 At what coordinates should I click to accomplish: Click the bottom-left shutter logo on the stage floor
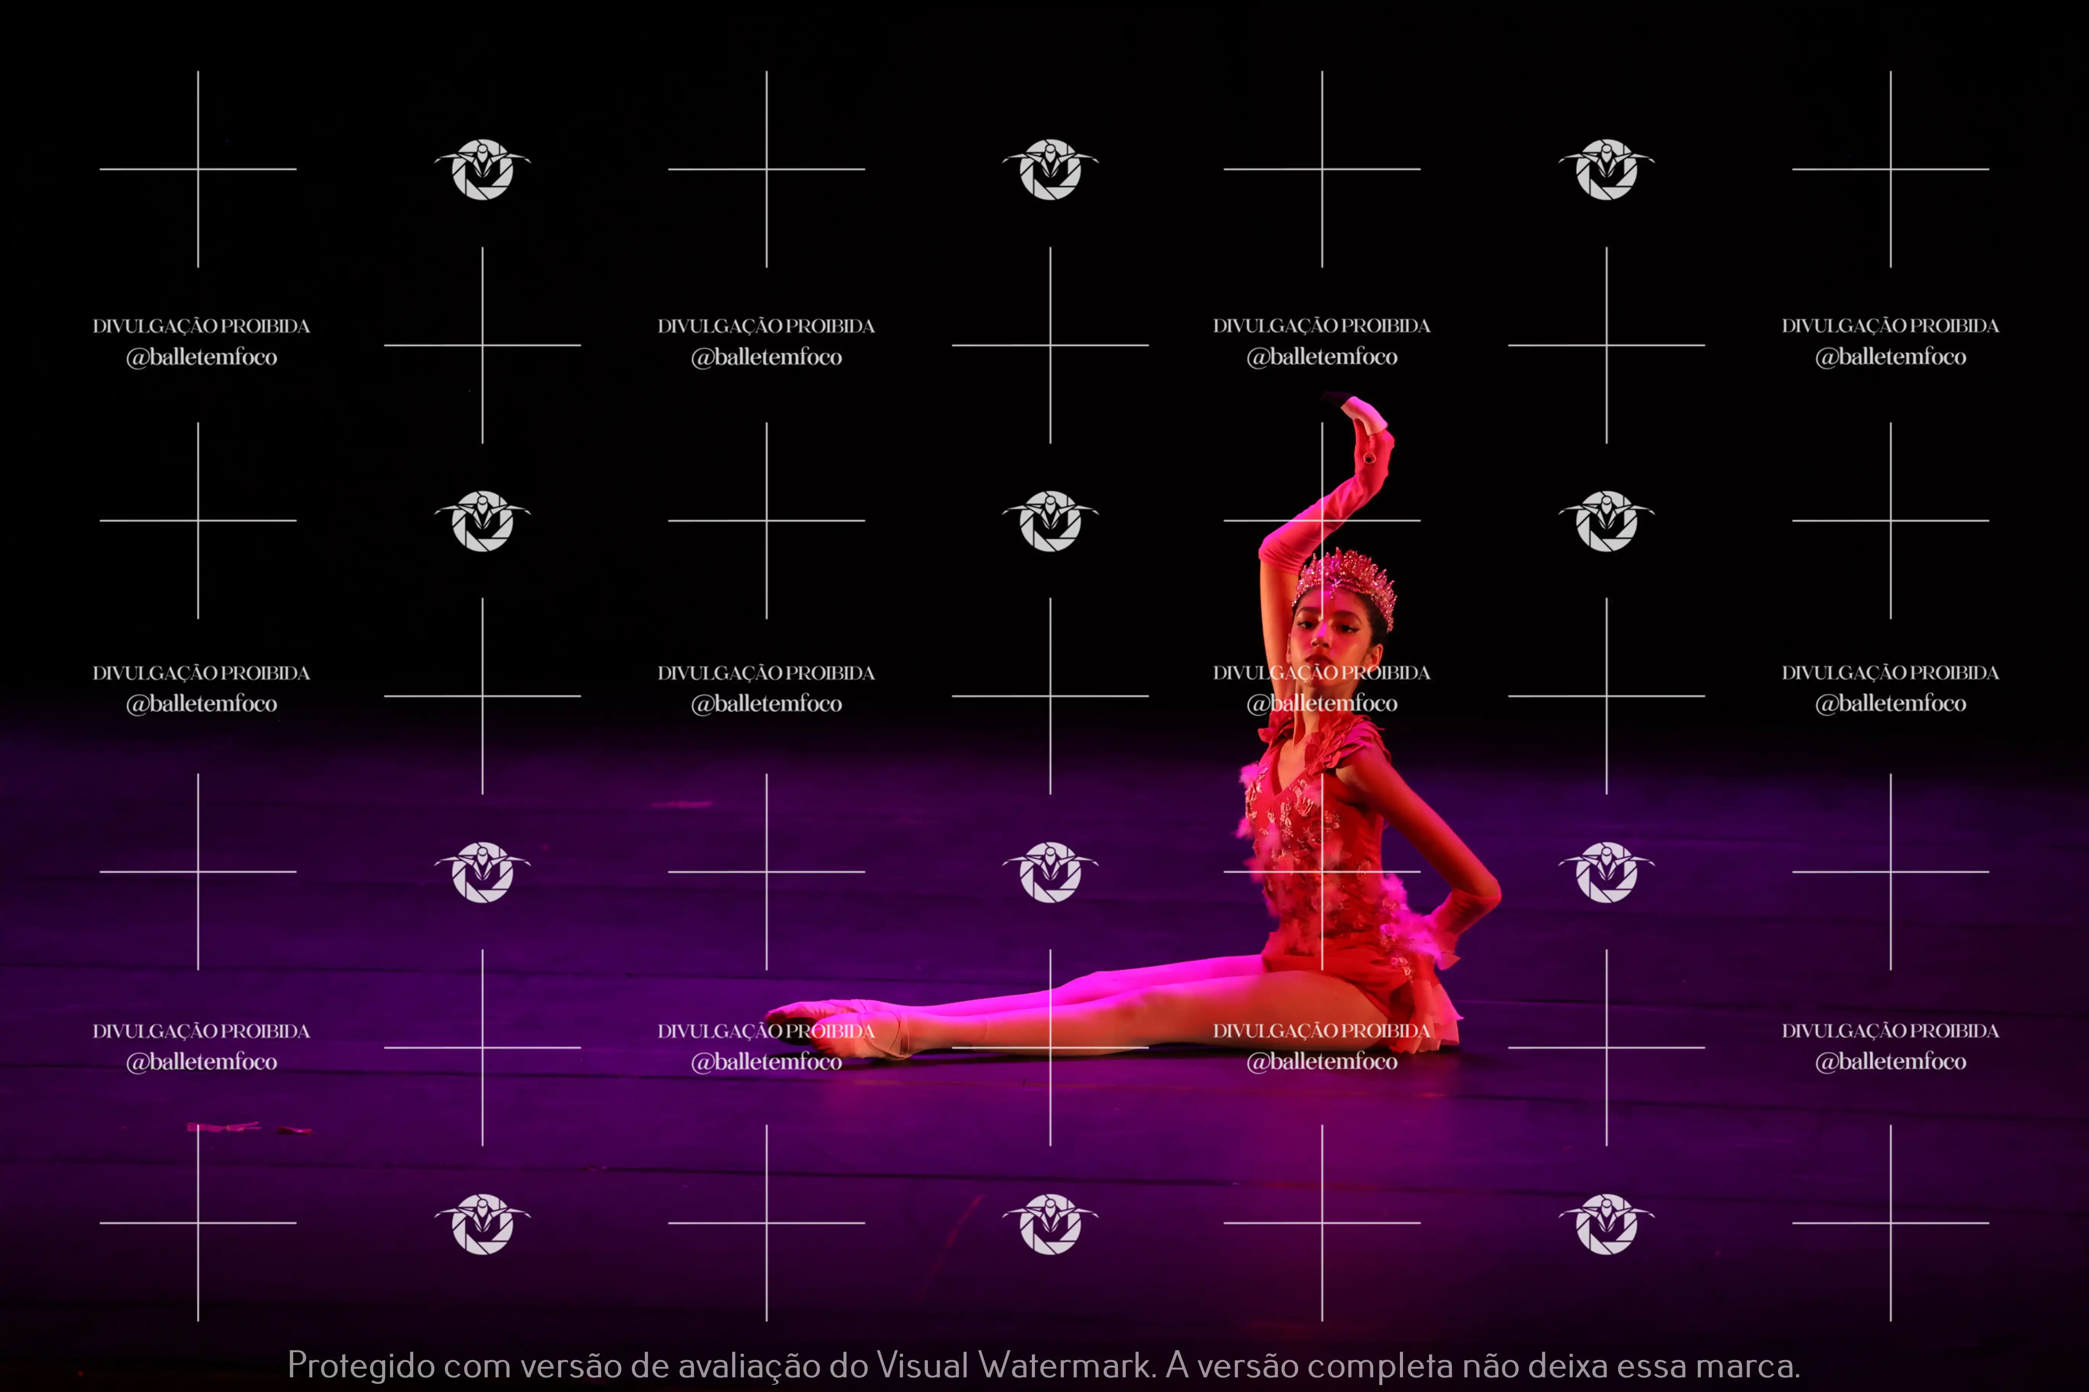pos(482,1223)
